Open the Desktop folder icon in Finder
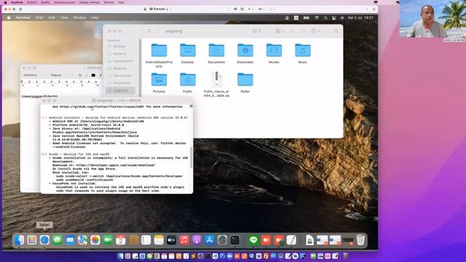Image resolution: width=466 pixels, height=262 pixels. (x=188, y=50)
